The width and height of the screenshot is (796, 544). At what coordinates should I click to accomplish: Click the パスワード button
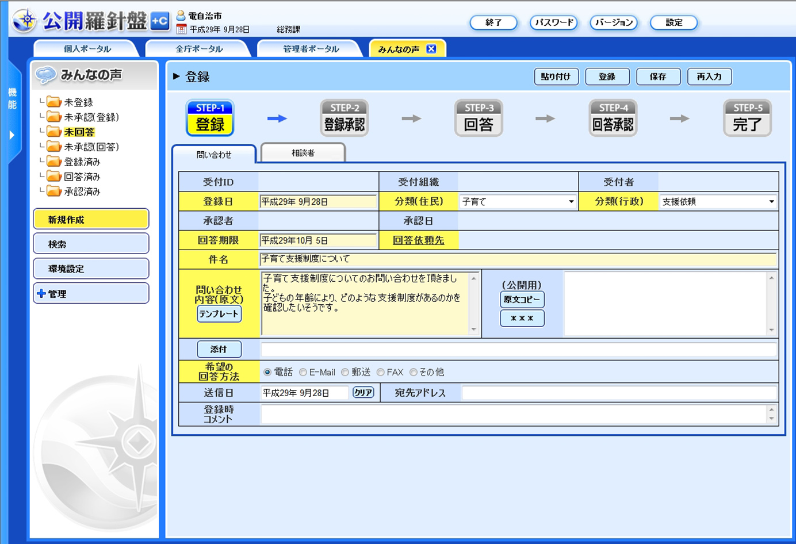553,22
